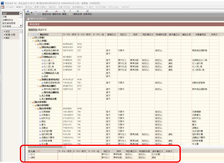The height and width of the screenshot is (163, 224).
Task: Toggle 補助科目を表示 checkbox
Action: click(x=28, y=19)
